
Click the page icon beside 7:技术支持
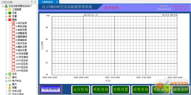click(x=13, y=43)
